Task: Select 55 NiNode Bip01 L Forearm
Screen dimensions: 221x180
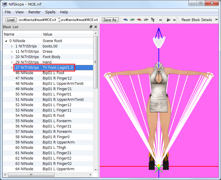Action: point(48,121)
